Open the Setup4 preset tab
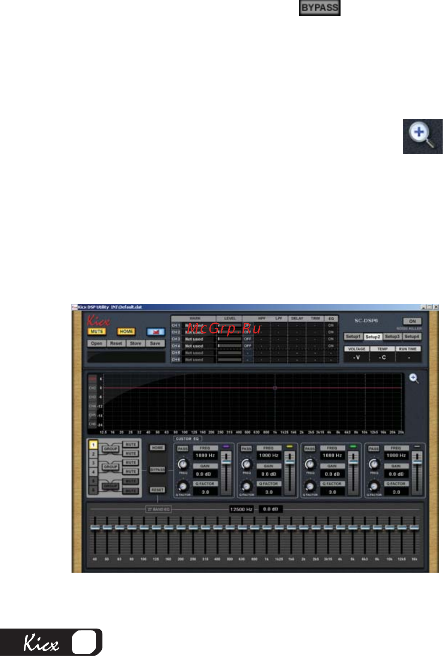 click(x=412, y=336)
